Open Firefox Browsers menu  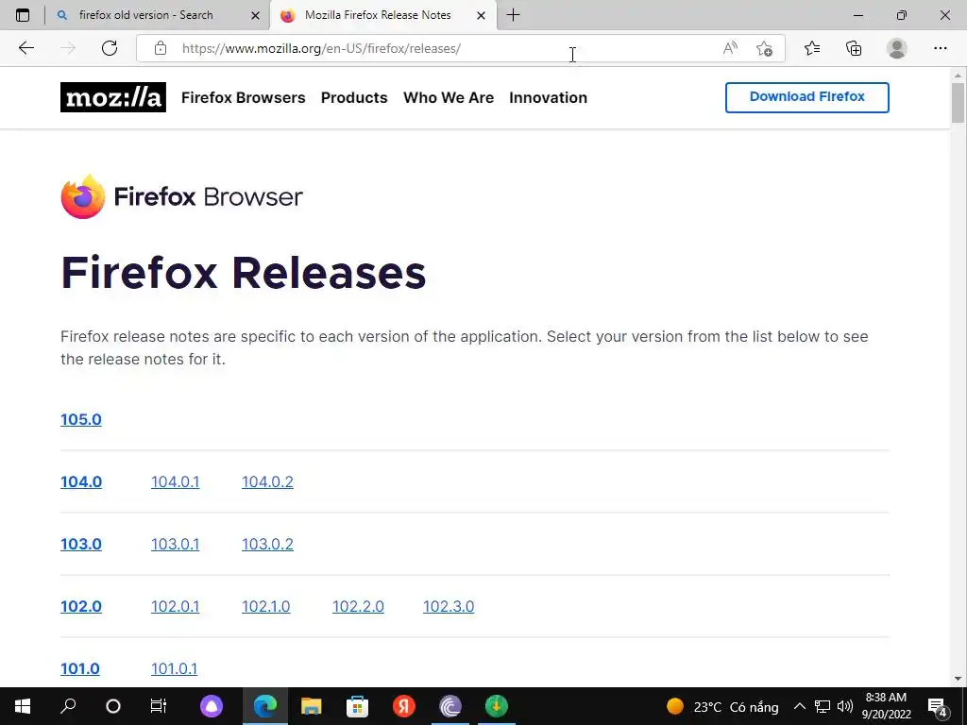pyautogui.click(x=244, y=97)
